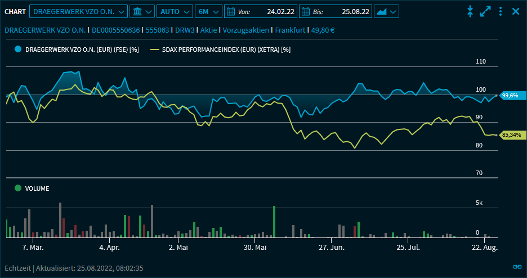Click the tall green volume bar near 30. Mai
The width and height of the screenshot is (527, 278).
(274, 222)
